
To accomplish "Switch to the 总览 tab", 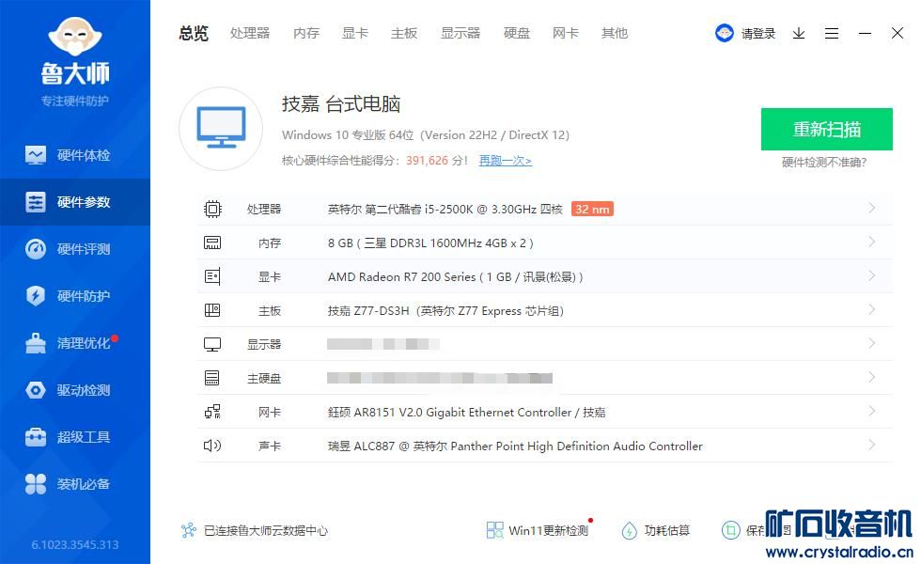I will click(194, 34).
